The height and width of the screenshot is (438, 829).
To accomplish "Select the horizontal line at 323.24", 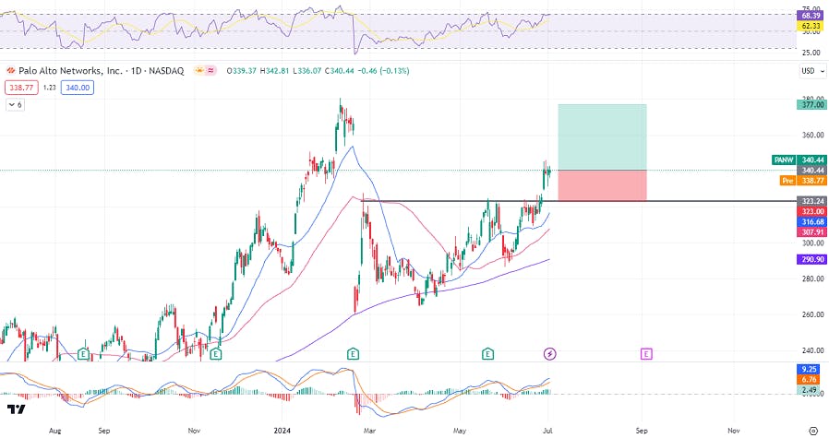I will 579,201.
